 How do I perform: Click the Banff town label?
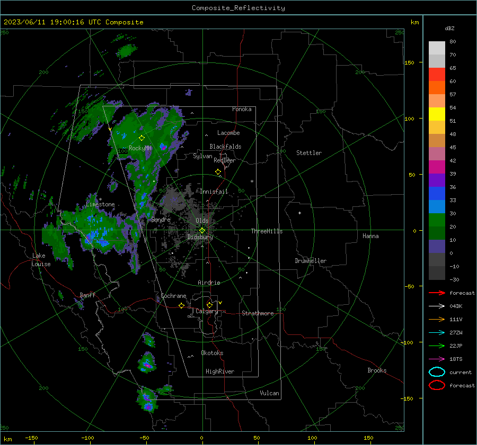click(x=87, y=295)
